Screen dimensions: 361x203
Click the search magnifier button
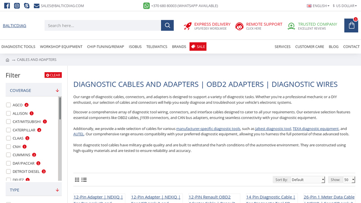(167, 25)
